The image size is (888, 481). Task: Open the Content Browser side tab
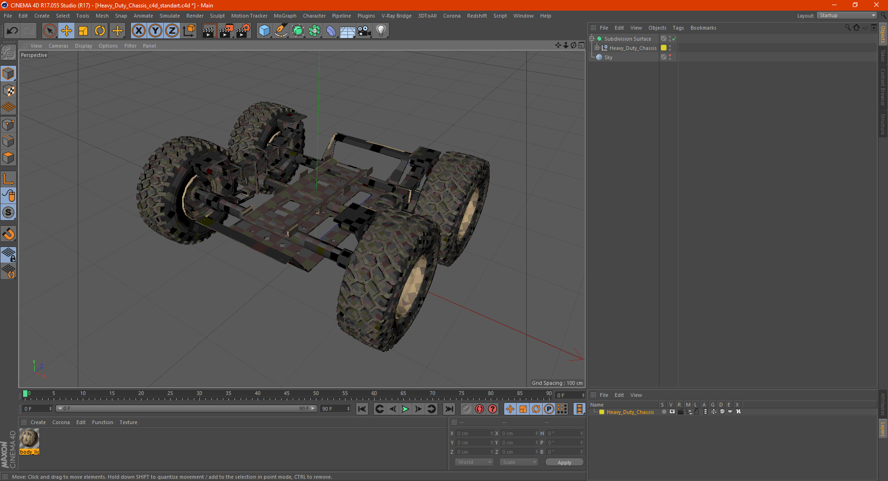click(883, 87)
